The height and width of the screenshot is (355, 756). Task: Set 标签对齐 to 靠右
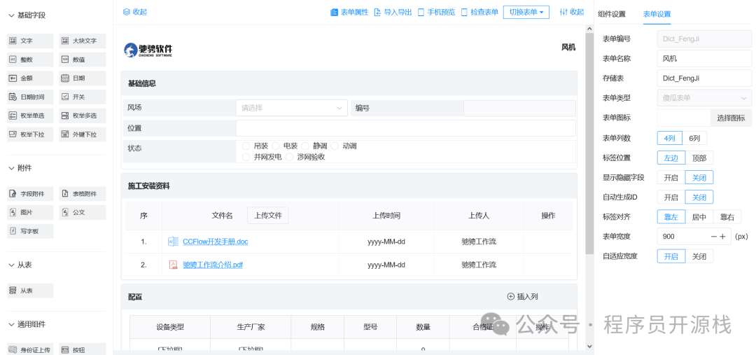(727, 217)
